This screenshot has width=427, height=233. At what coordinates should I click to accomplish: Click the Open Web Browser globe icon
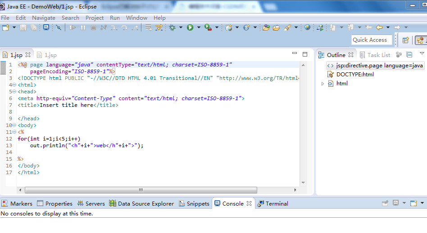(308, 27)
